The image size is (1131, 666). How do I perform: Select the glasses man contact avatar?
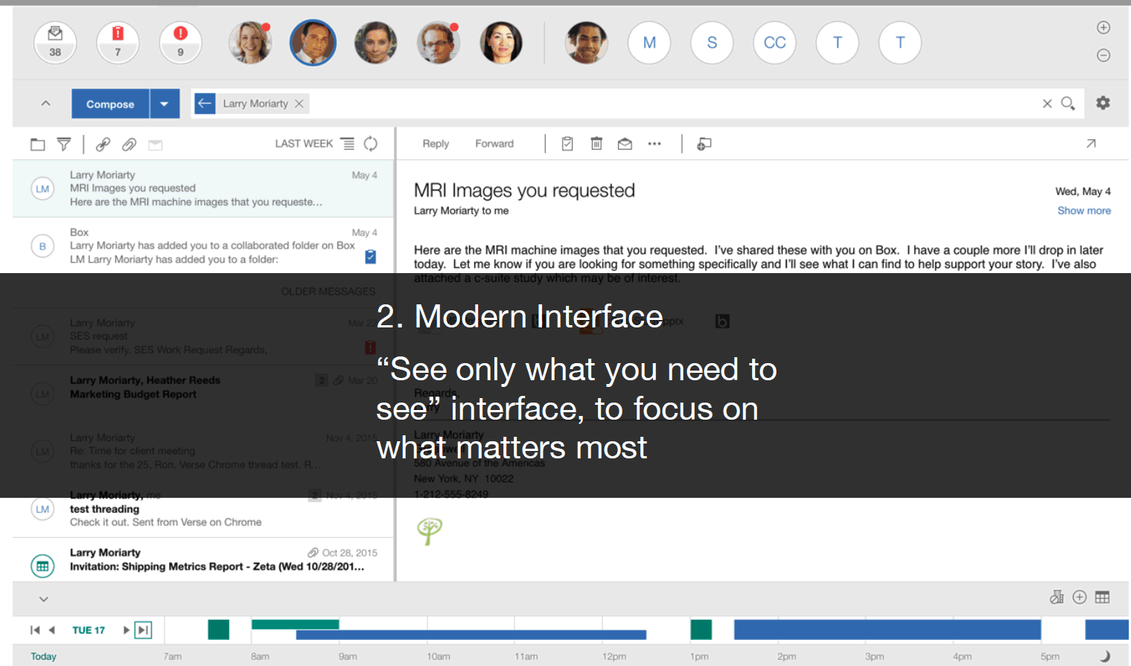click(x=438, y=42)
